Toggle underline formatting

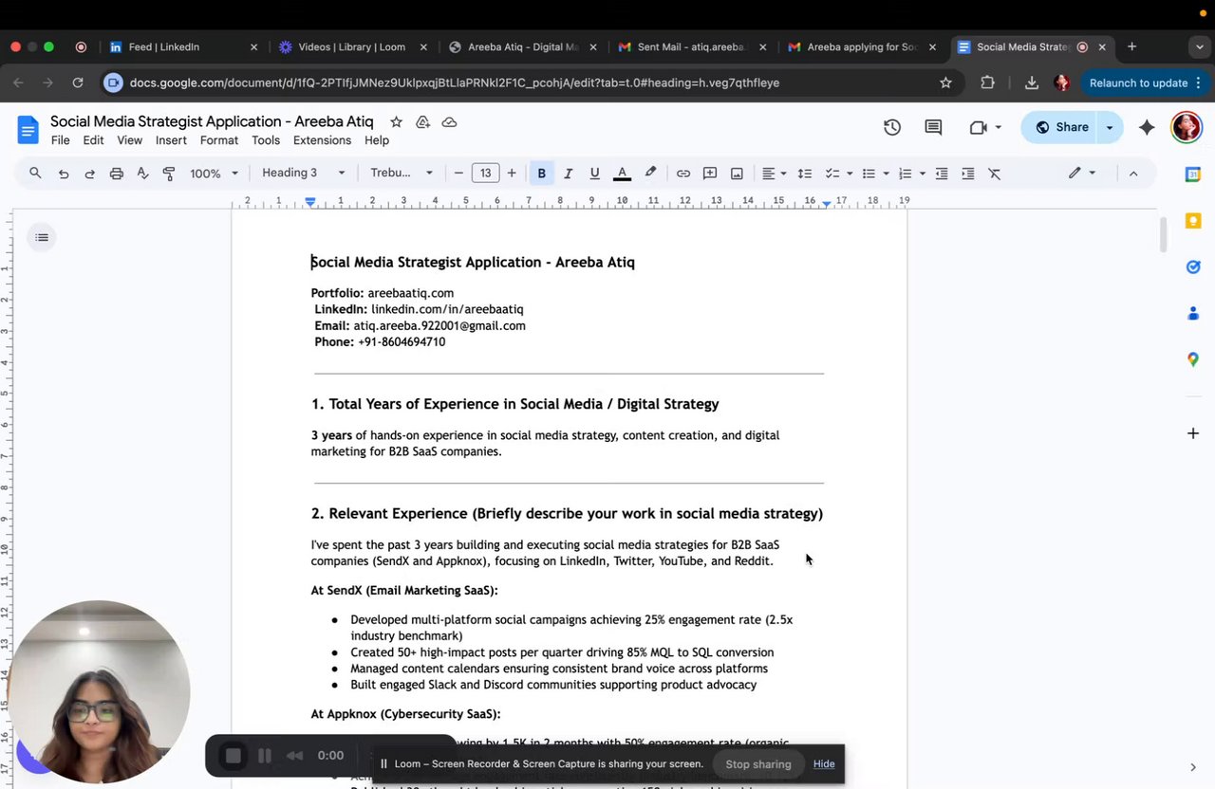pos(595,174)
